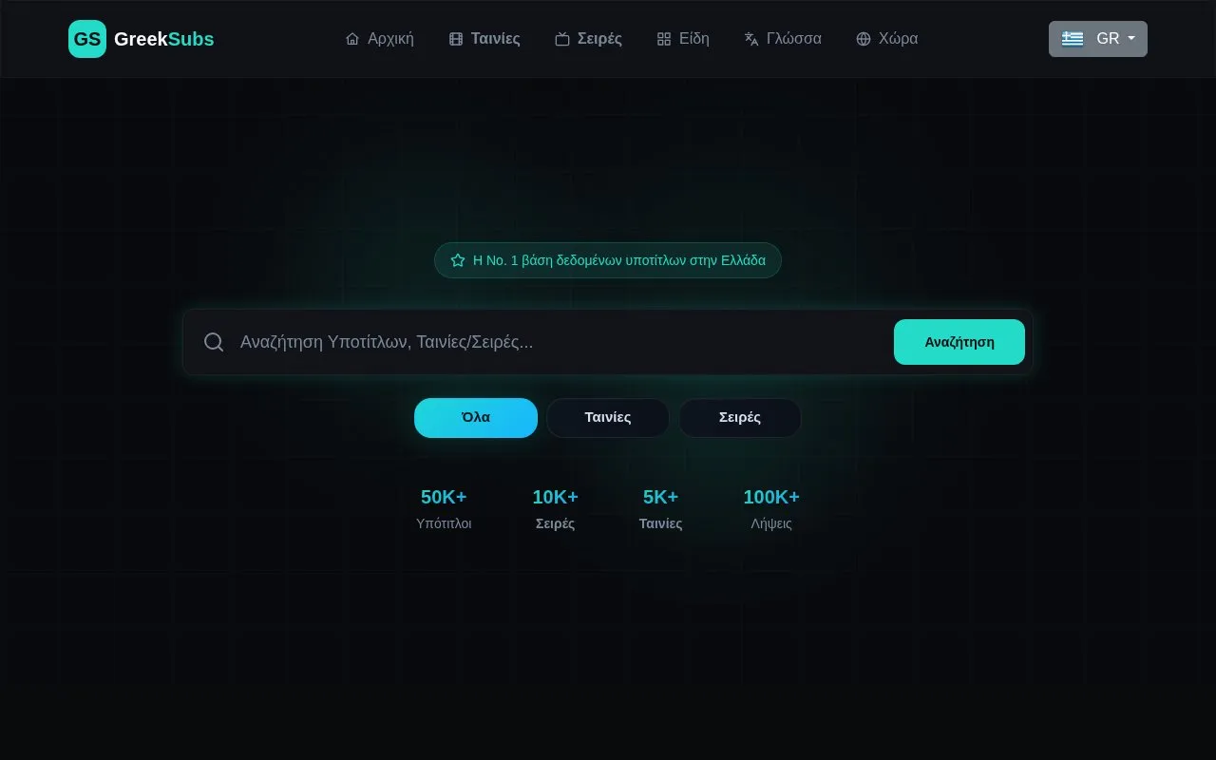Click the 100K+ Λήψεις stat
The width and height of the screenshot is (1216, 760).
pos(771,509)
